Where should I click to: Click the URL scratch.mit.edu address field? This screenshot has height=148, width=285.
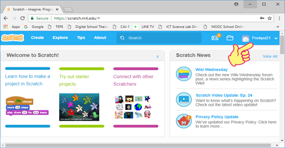tap(151, 18)
